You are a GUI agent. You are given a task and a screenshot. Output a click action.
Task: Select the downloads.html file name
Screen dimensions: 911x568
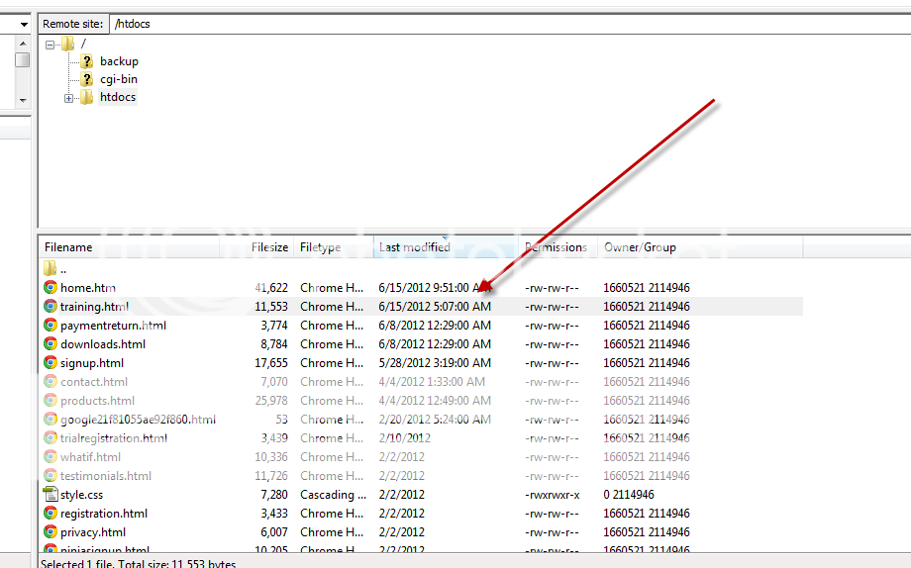103,343
